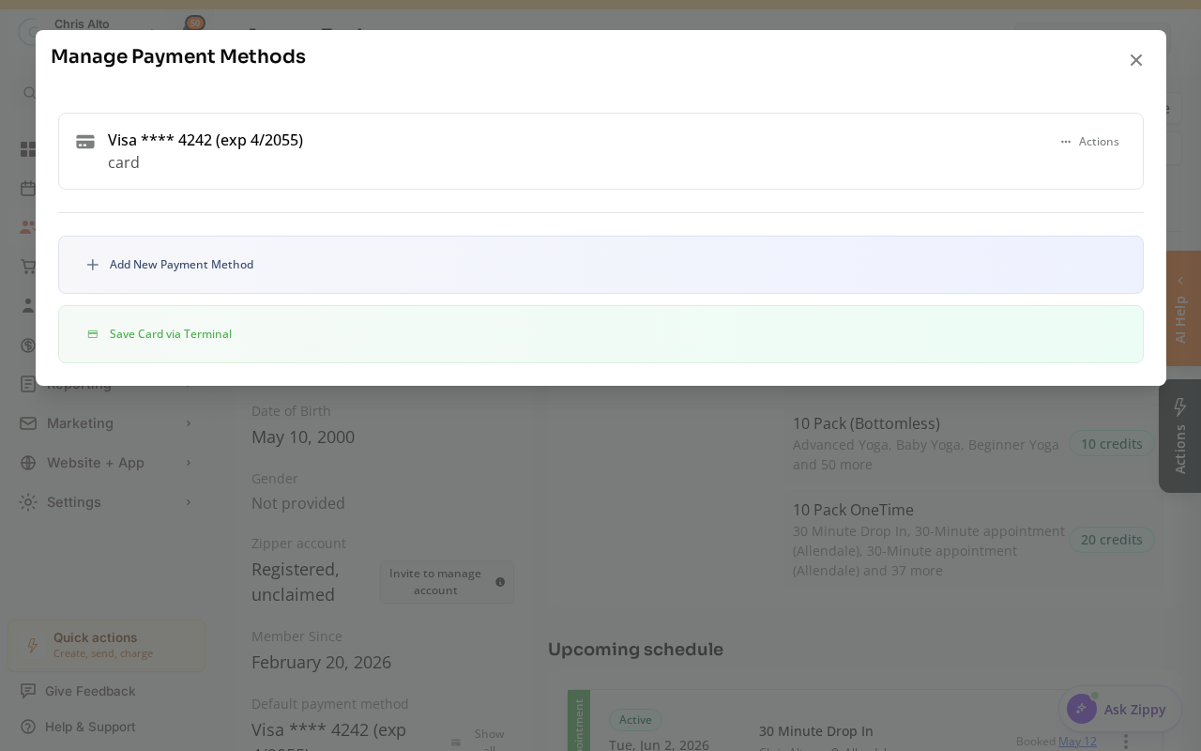Open Help & Support
The image size is (1201, 751).
tap(90, 727)
